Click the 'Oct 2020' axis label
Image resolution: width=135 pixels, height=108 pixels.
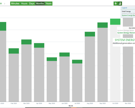click(x=115, y=103)
